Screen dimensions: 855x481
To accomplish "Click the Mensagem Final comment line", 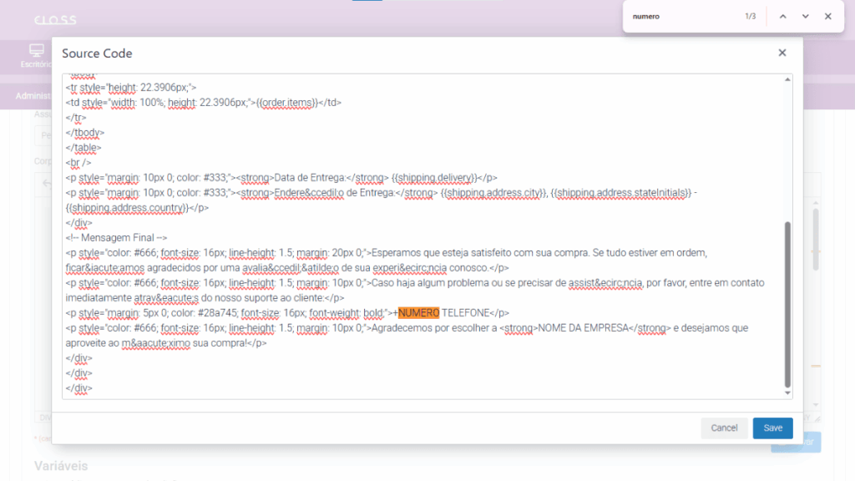I will pyautogui.click(x=117, y=238).
